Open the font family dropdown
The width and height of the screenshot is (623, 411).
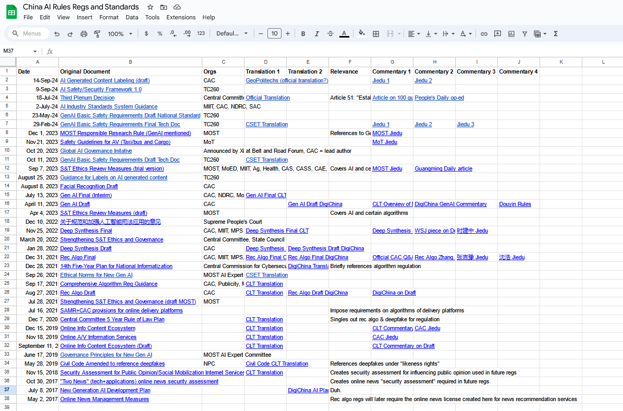click(x=232, y=34)
